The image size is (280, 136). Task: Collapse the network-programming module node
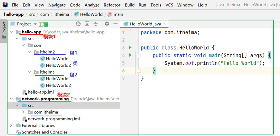[11, 99]
